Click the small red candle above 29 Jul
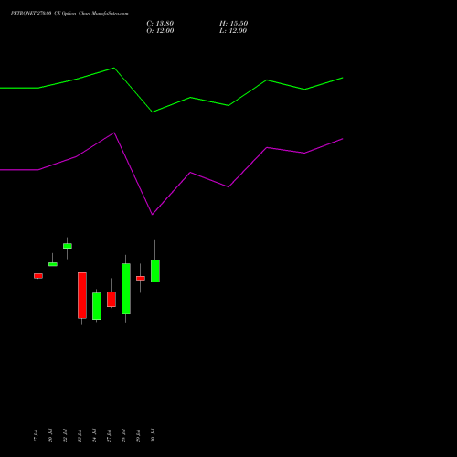 141,278
